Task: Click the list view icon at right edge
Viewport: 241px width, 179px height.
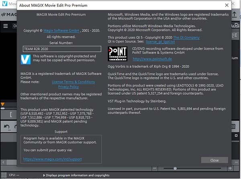Action: tap(235, 35)
